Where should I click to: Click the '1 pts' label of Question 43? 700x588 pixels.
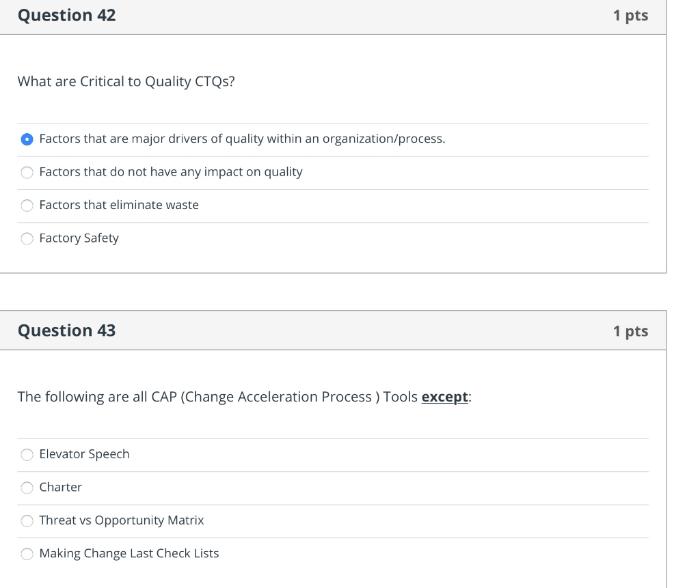(x=630, y=331)
